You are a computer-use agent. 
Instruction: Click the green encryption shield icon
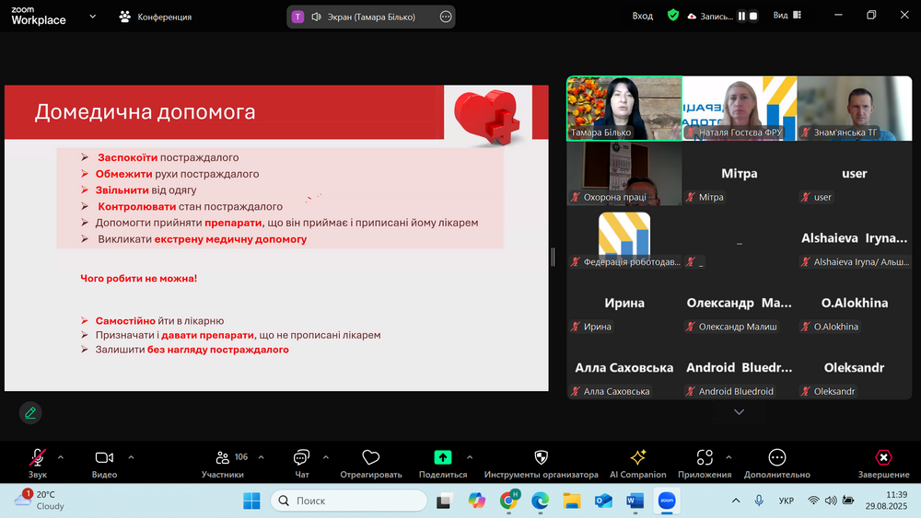click(673, 16)
